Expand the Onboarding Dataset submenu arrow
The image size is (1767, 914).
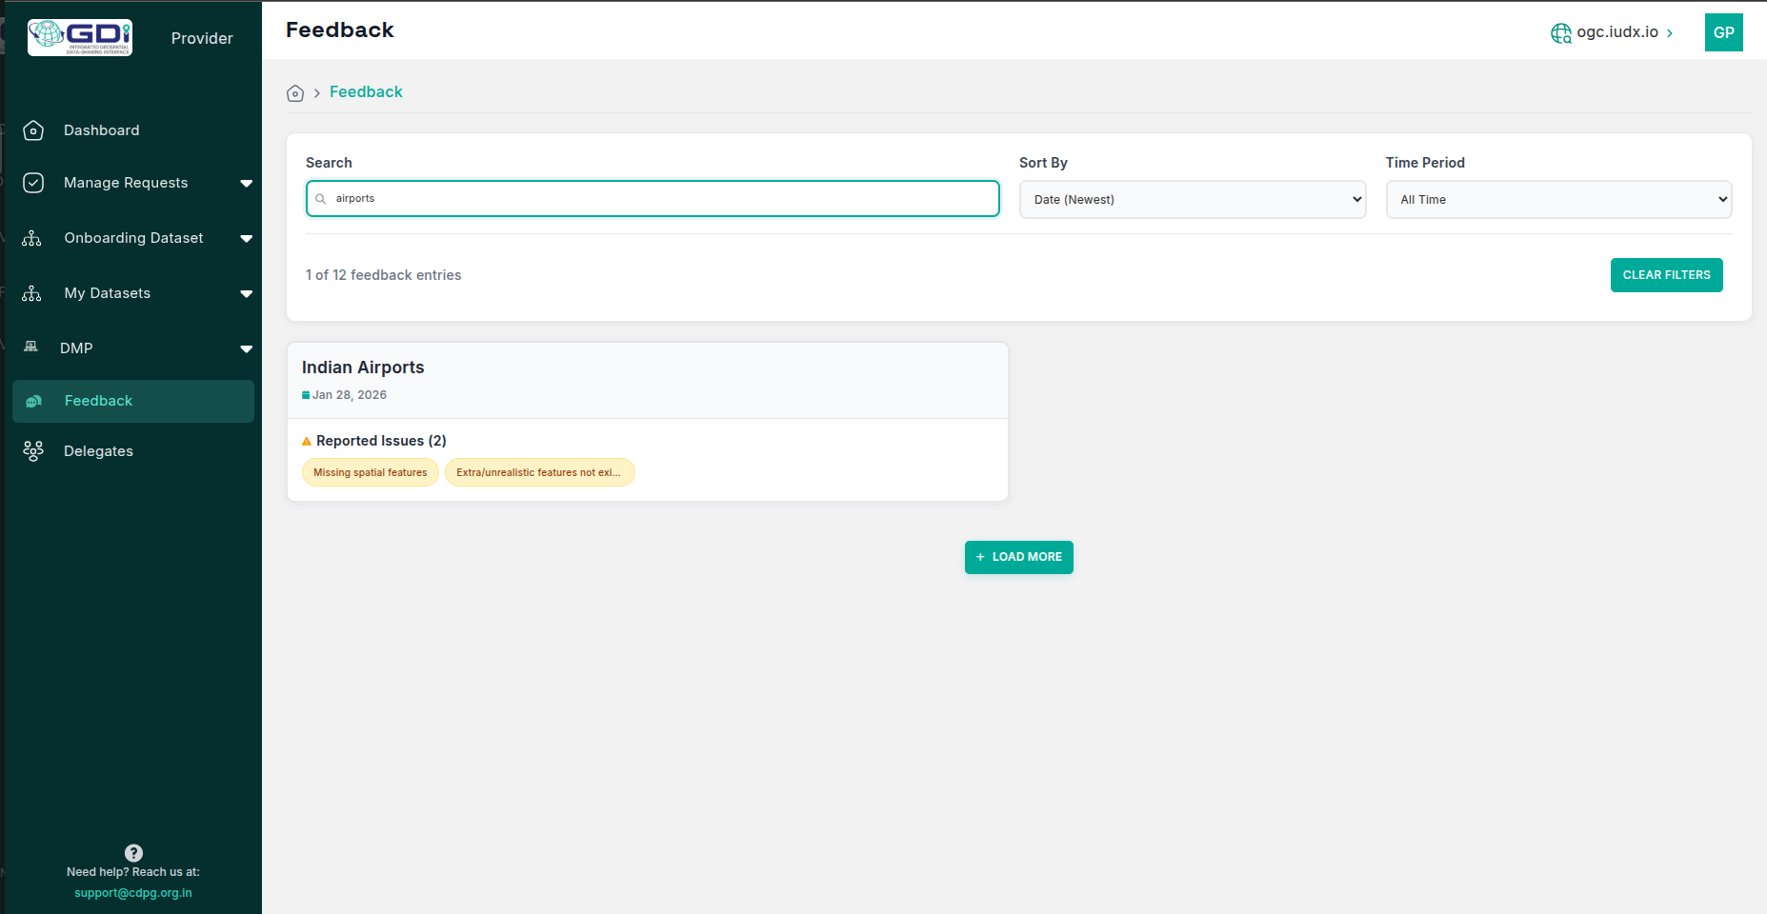[x=247, y=238]
